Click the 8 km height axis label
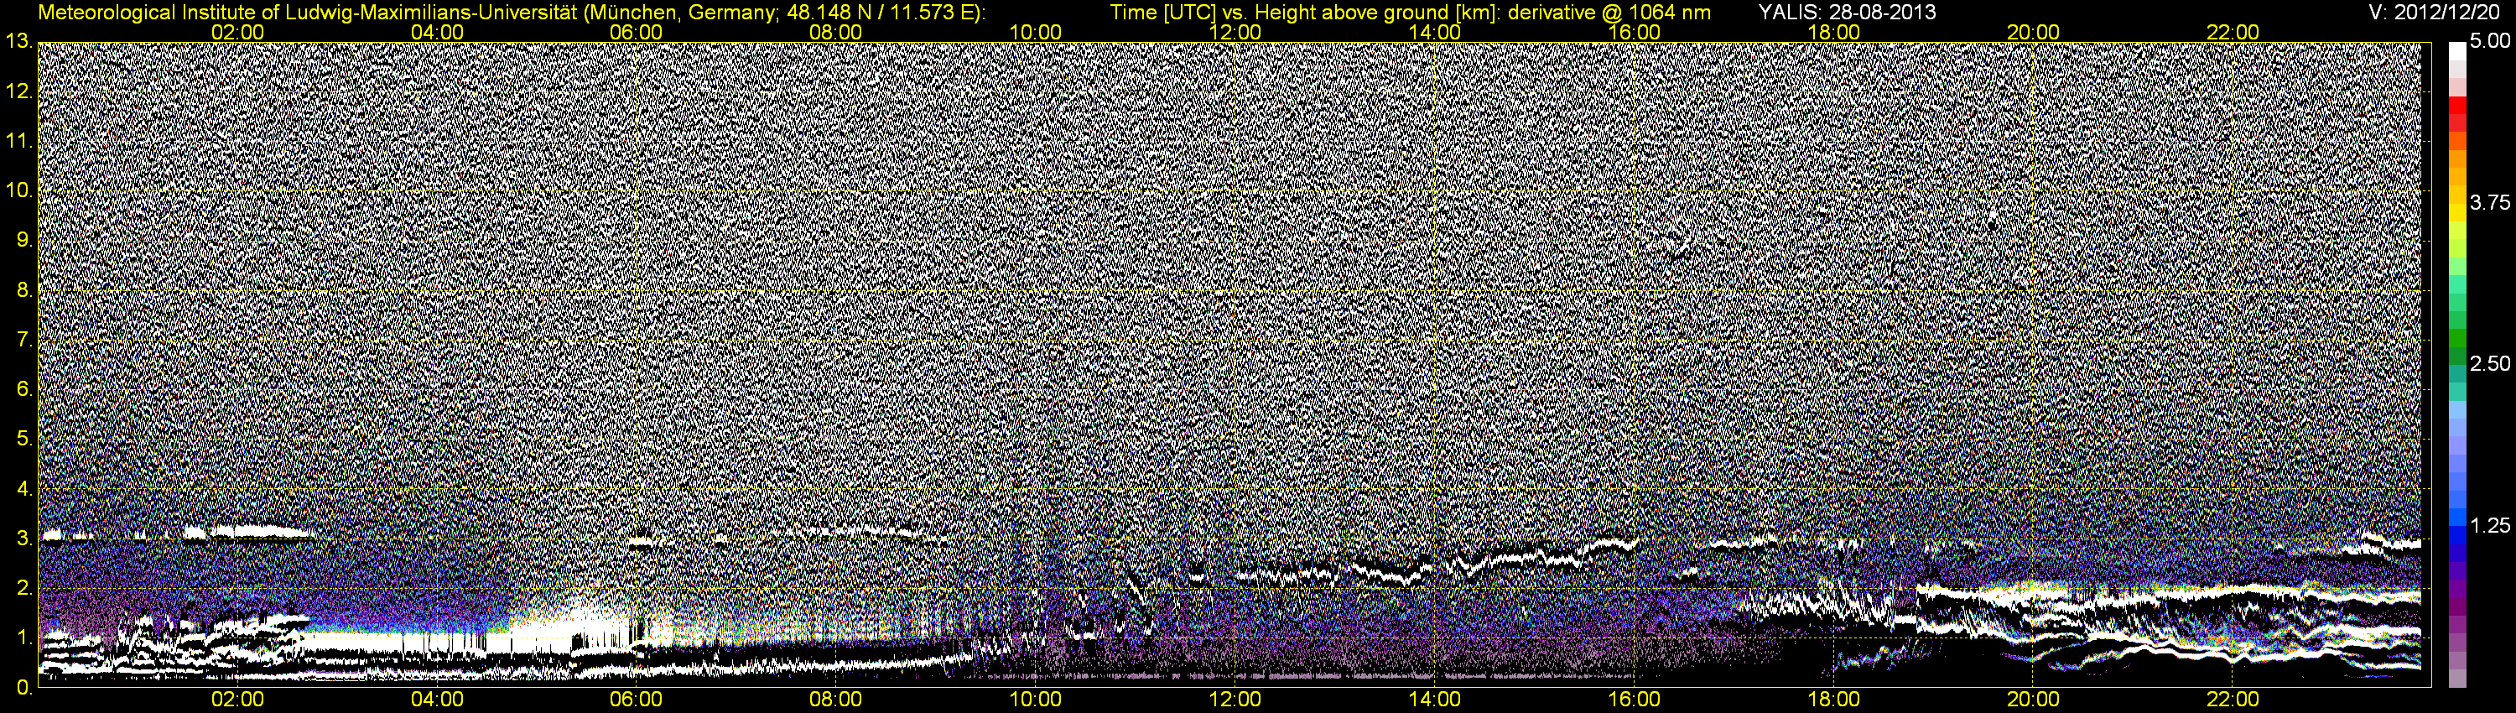This screenshot has height=713, width=2516. 23,290
